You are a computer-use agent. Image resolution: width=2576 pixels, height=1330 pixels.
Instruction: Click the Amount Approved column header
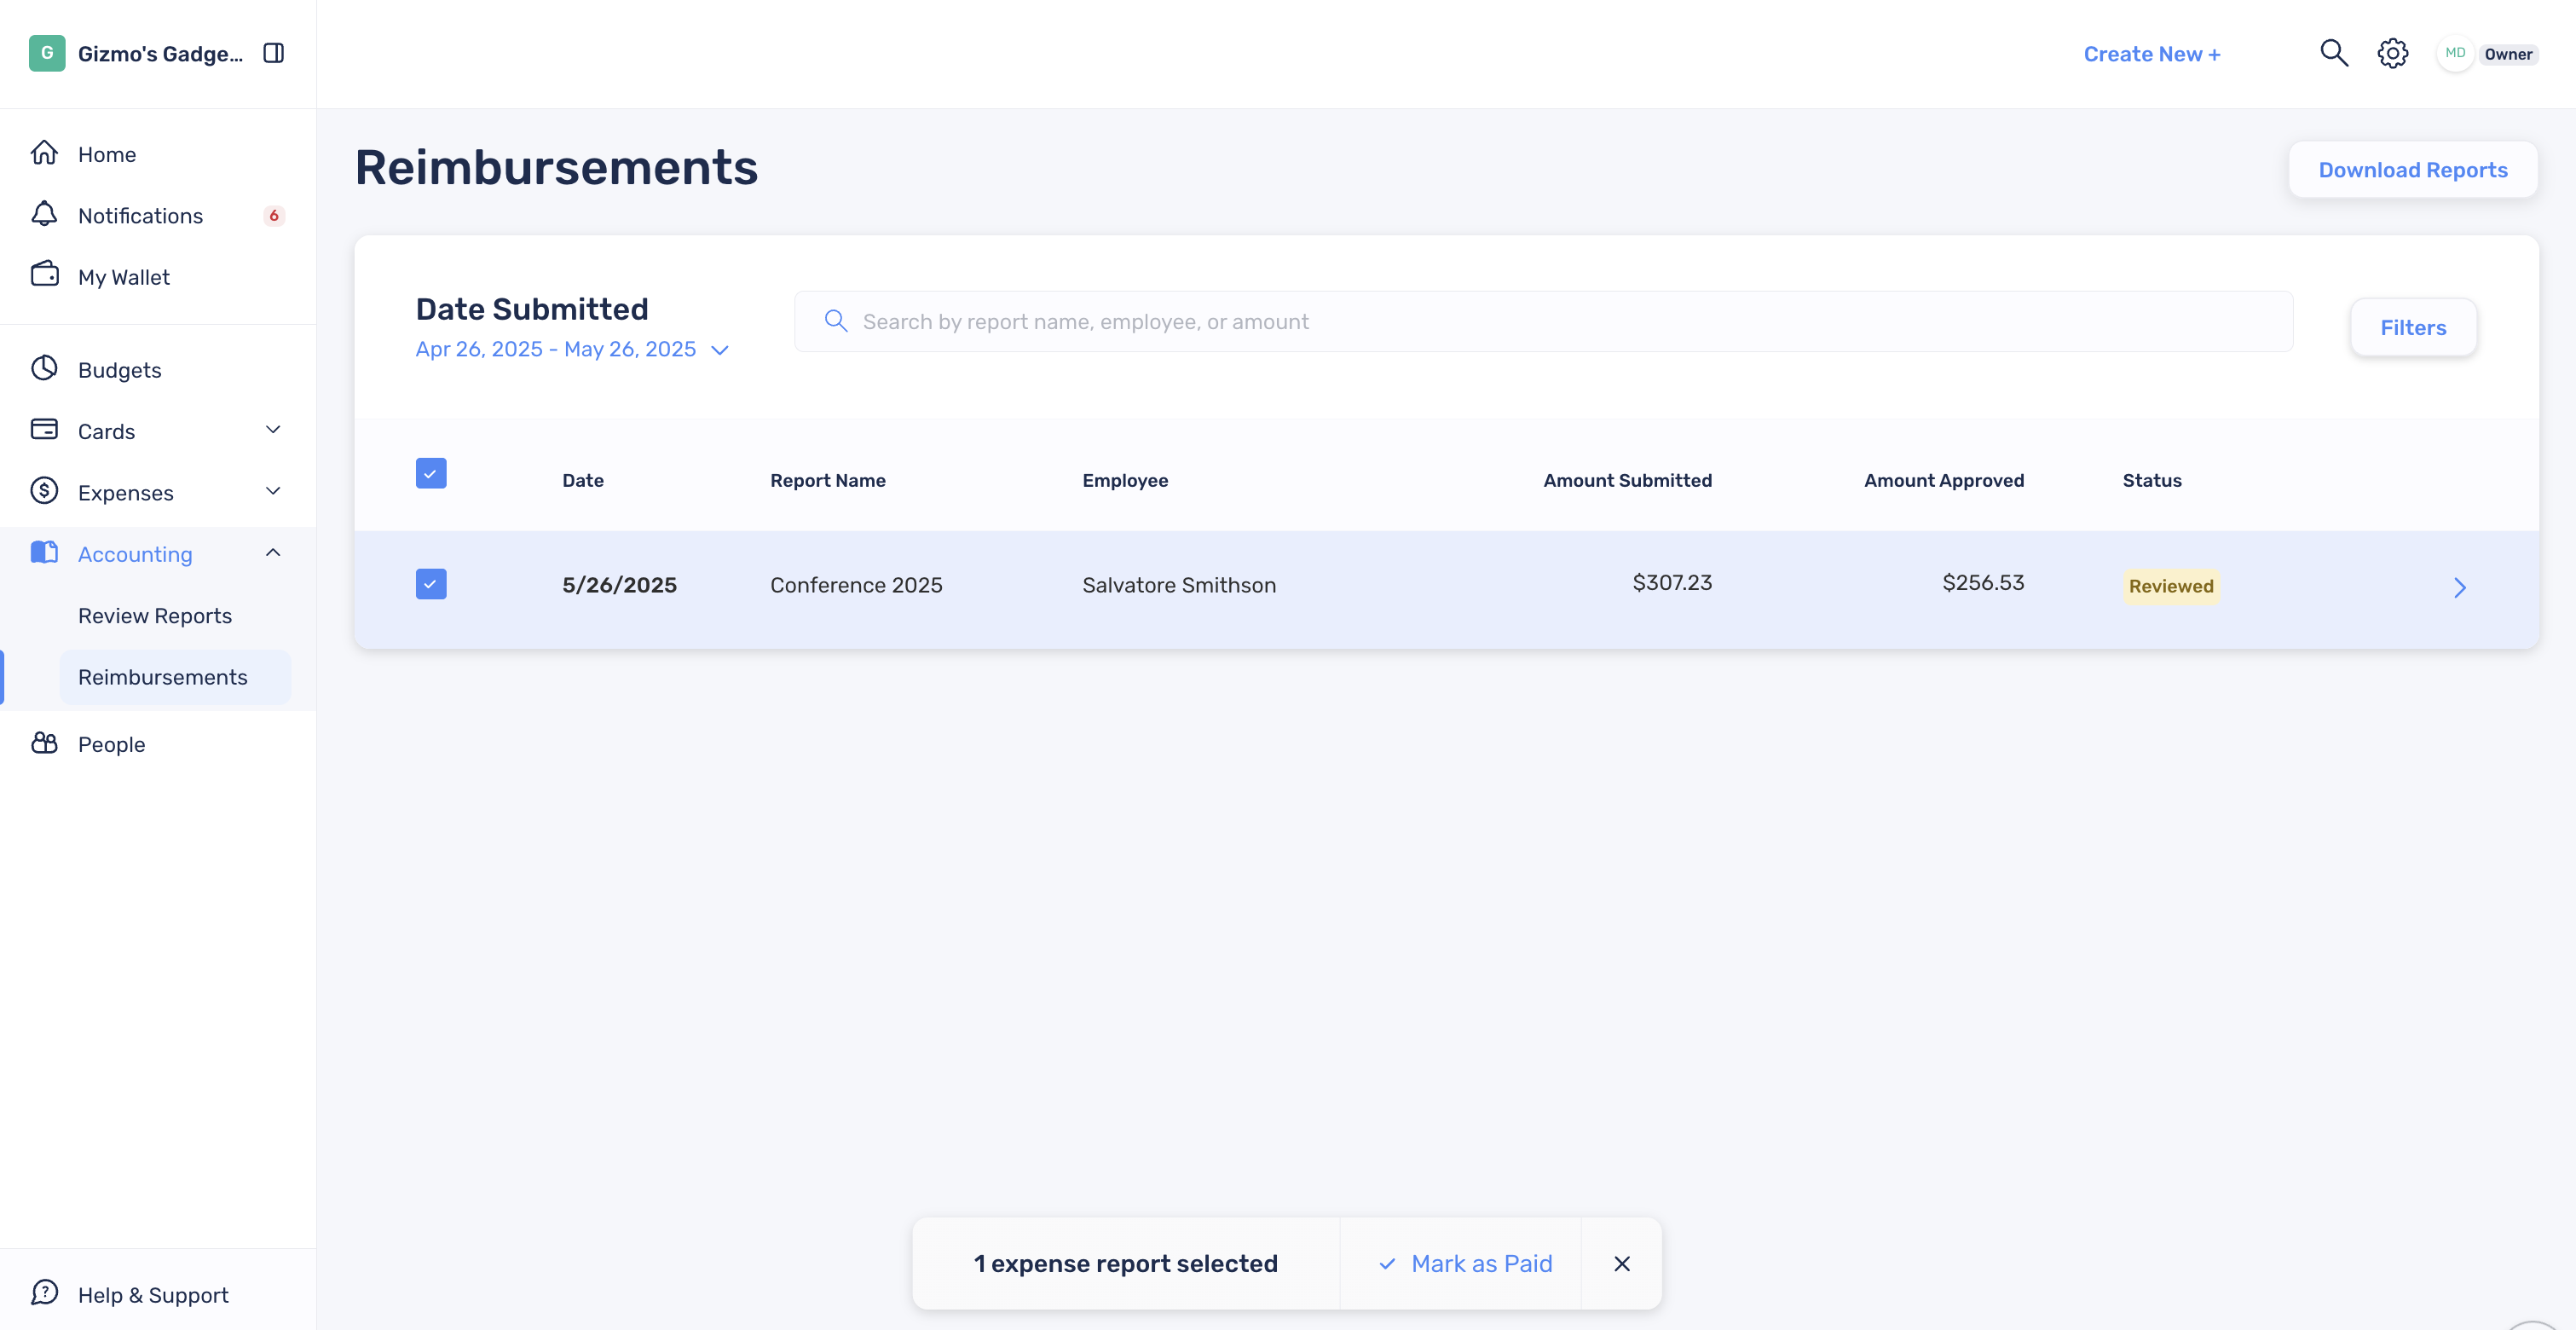click(x=1944, y=480)
